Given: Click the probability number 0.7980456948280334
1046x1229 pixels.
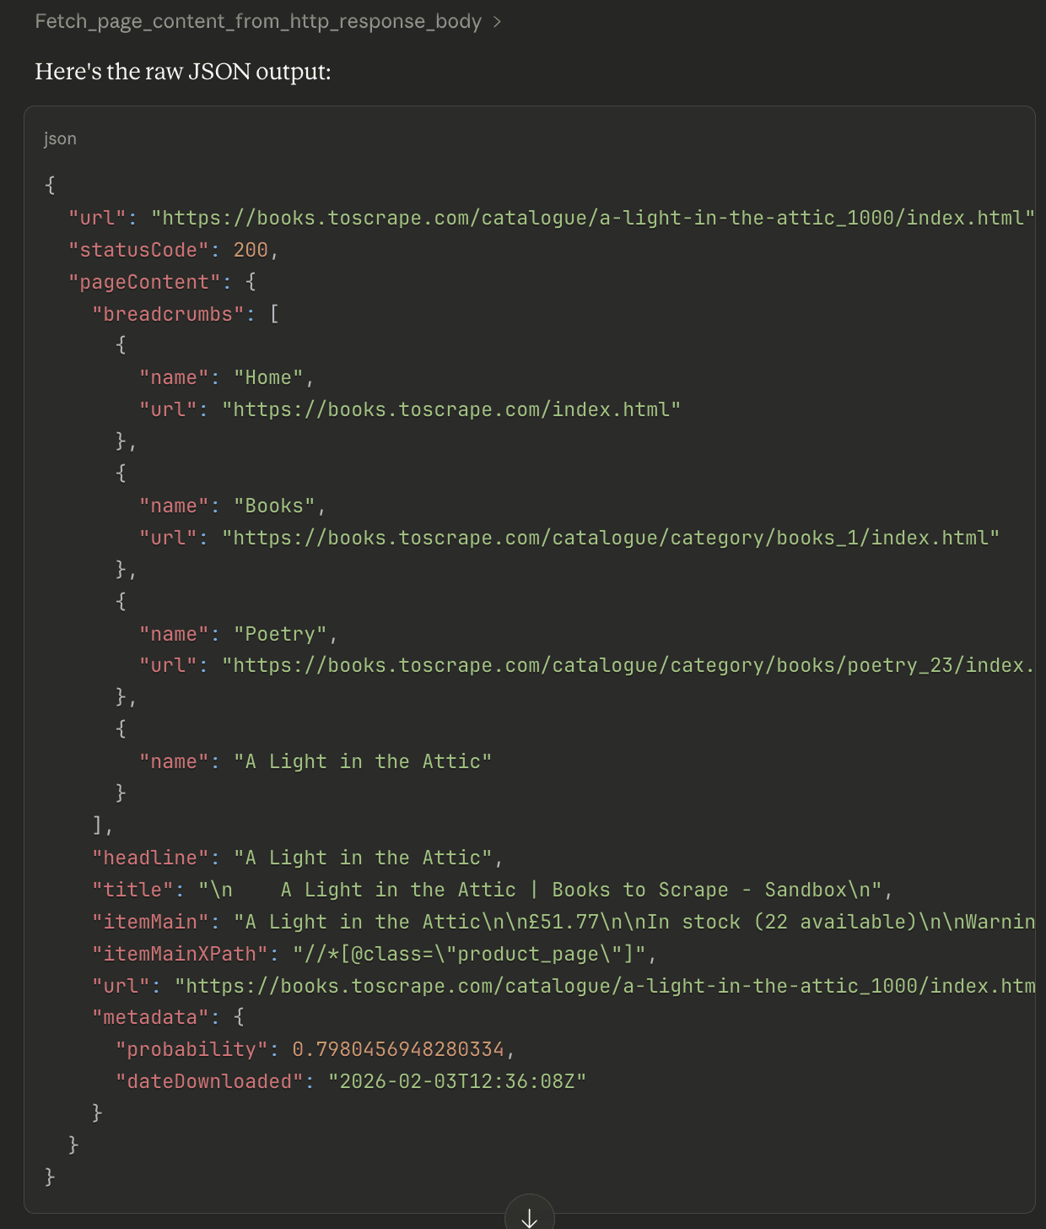Looking at the screenshot, I should pos(398,1049).
